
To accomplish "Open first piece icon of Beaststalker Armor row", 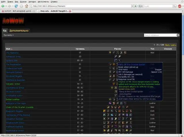I will pyautogui.click(x=104, y=130).
